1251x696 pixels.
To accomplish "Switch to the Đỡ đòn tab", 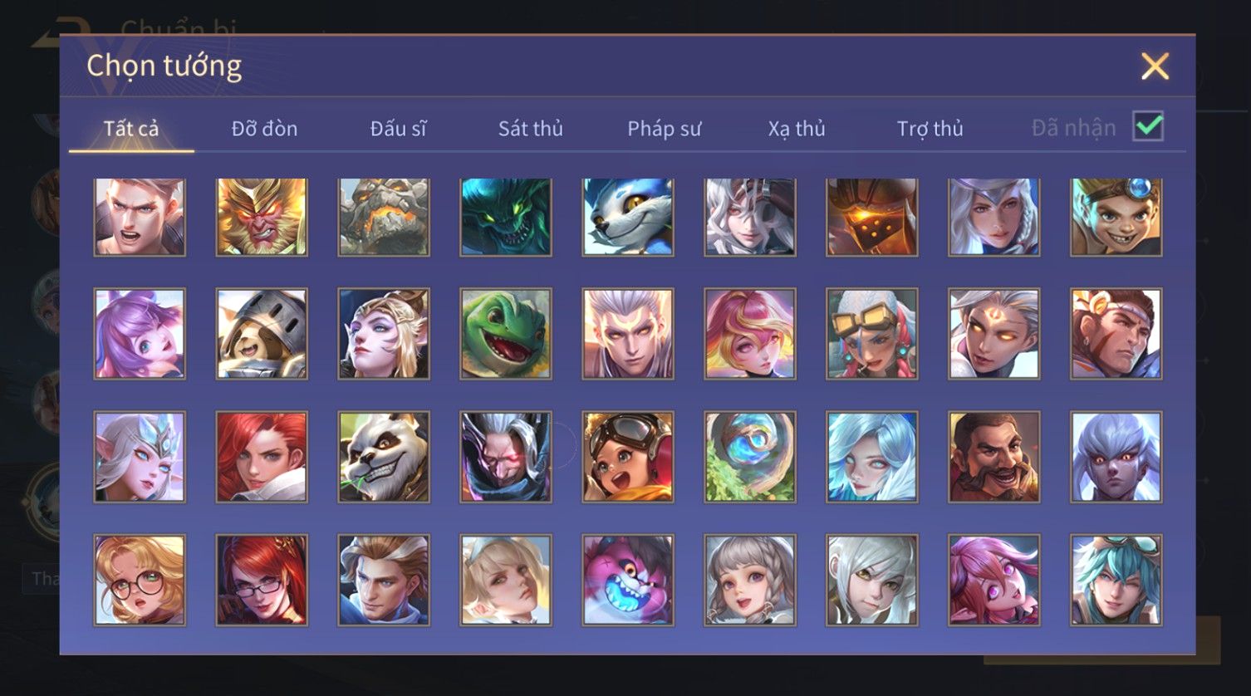I will 264,129.
